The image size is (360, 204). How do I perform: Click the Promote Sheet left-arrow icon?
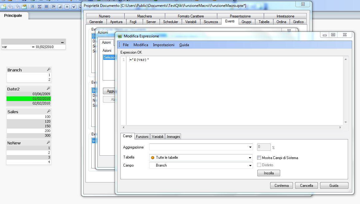(10, 7)
